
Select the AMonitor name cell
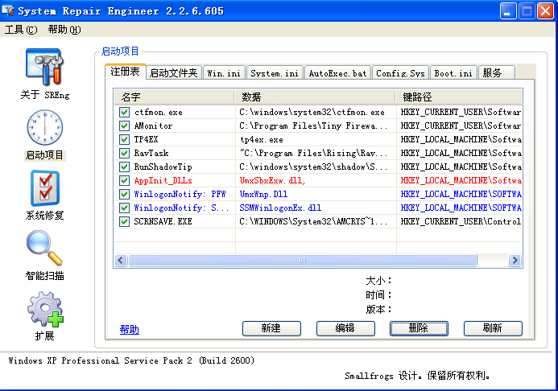point(153,126)
